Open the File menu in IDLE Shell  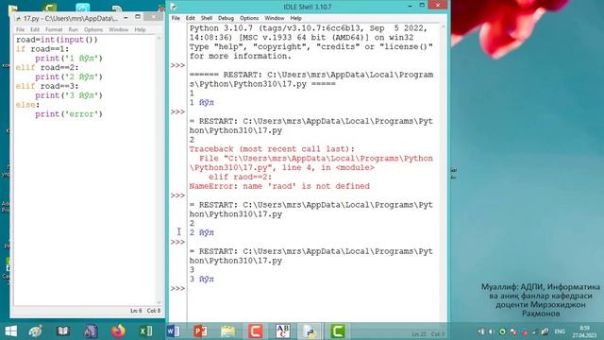pyautogui.click(x=176, y=18)
